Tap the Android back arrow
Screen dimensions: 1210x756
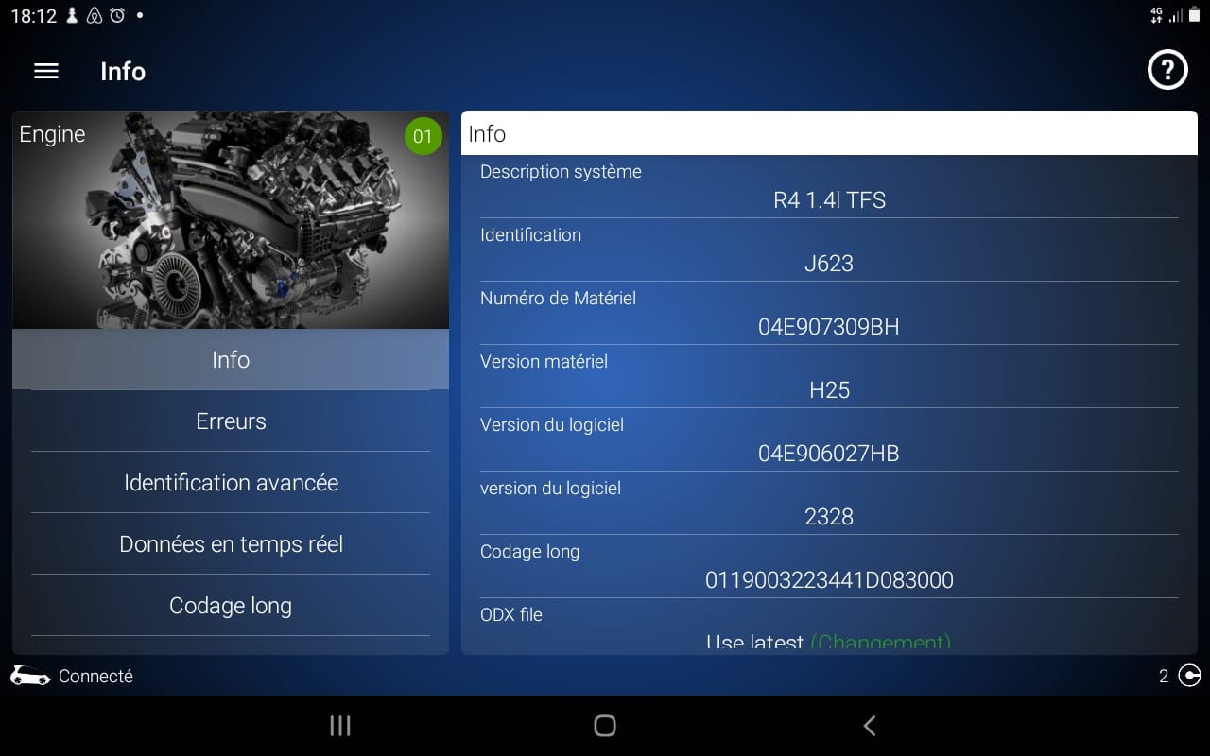[870, 726]
